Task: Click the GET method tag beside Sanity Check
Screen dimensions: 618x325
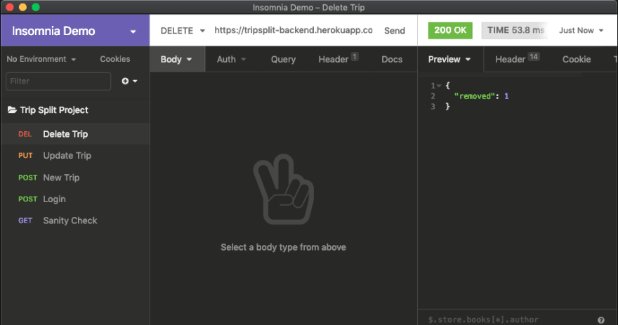Action: (x=25, y=220)
